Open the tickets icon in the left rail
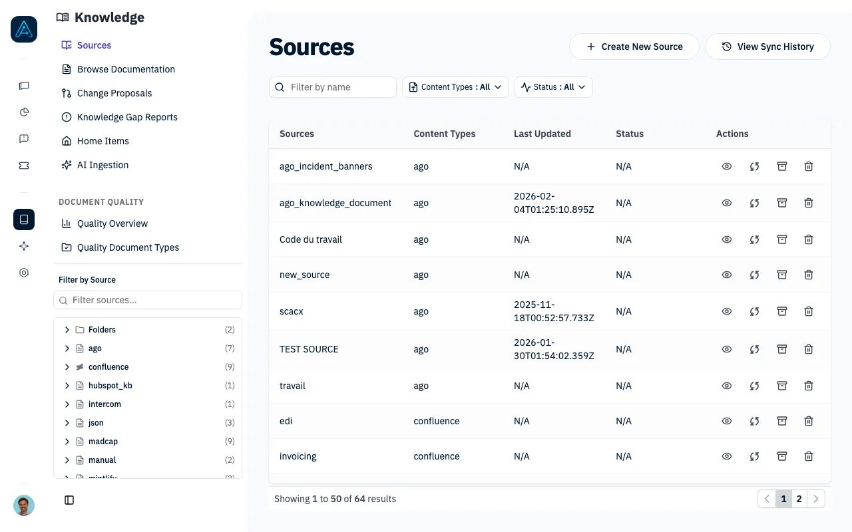This screenshot has width=852, height=532. (x=24, y=166)
